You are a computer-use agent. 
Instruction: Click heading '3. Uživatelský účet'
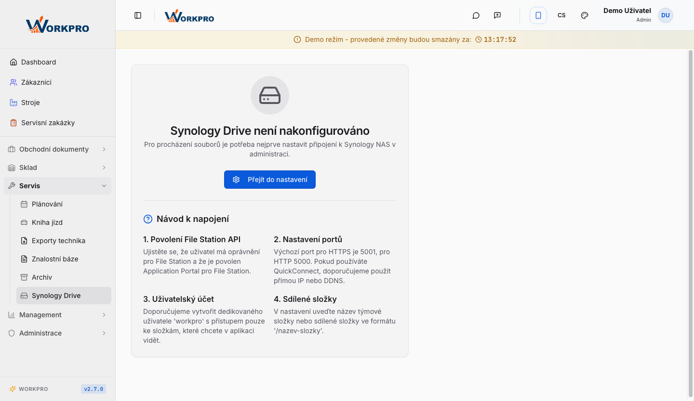pyautogui.click(x=178, y=299)
